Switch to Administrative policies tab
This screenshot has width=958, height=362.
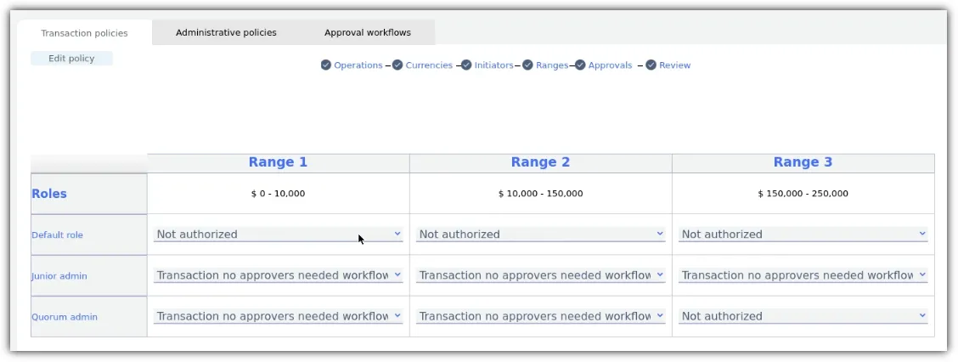226,32
